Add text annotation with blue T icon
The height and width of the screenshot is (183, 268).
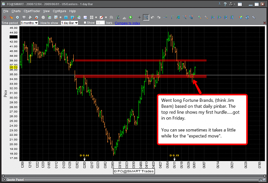point(66,17)
